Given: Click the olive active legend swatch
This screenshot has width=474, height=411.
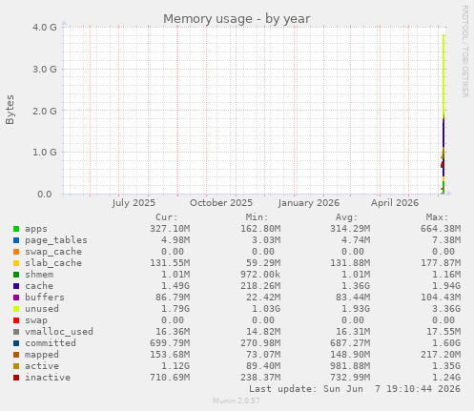Looking at the screenshot, I should click(x=16, y=366).
